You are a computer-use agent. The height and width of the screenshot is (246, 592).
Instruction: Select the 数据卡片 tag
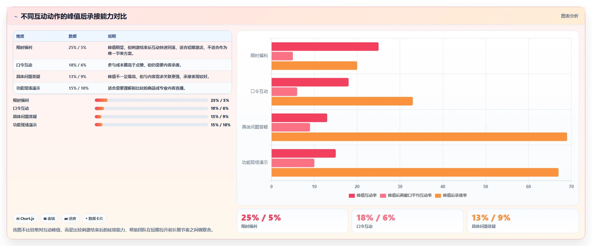(94, 219)
